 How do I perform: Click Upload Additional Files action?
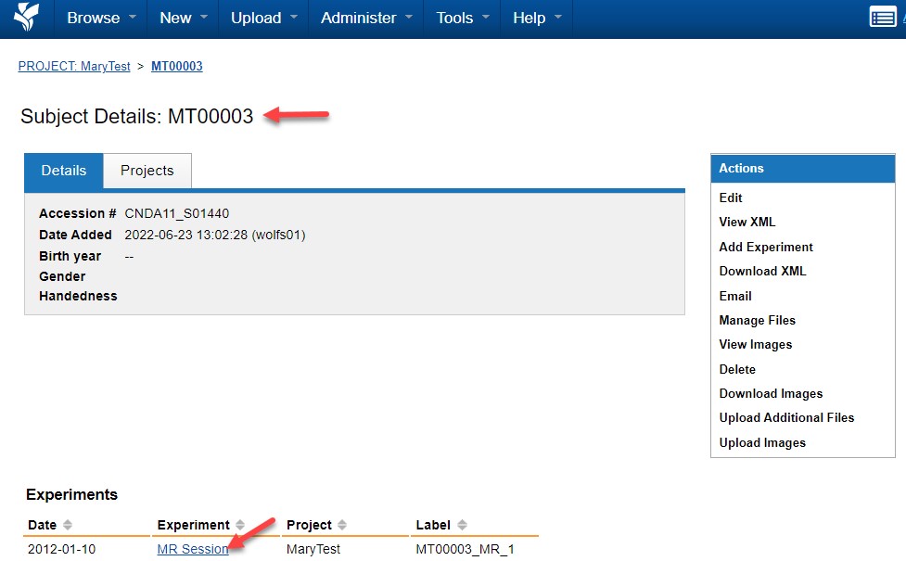[786, 417]
